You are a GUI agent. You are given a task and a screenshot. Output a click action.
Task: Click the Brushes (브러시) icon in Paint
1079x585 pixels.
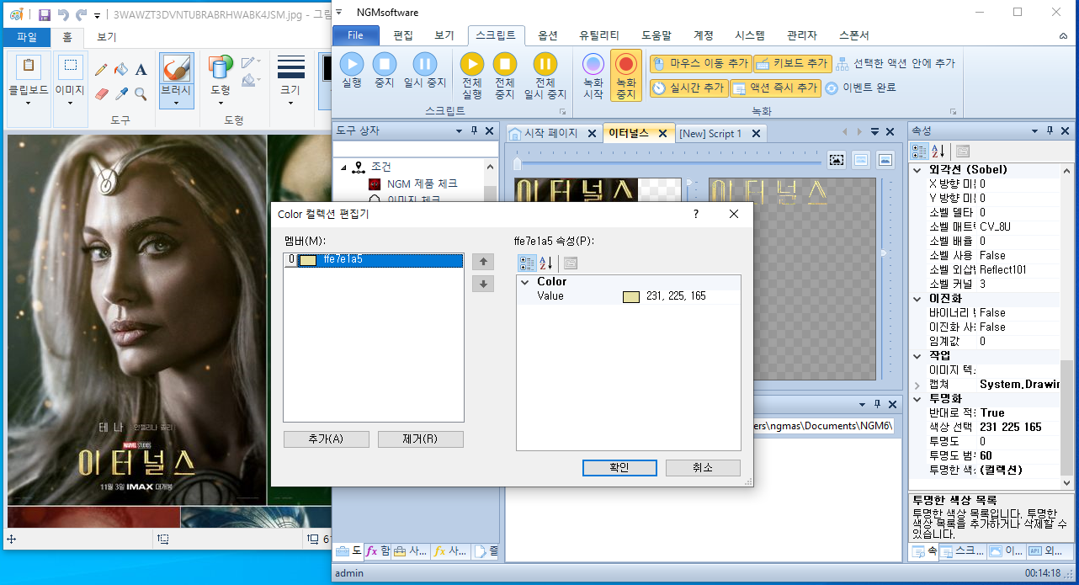click(x=176, y=68)
